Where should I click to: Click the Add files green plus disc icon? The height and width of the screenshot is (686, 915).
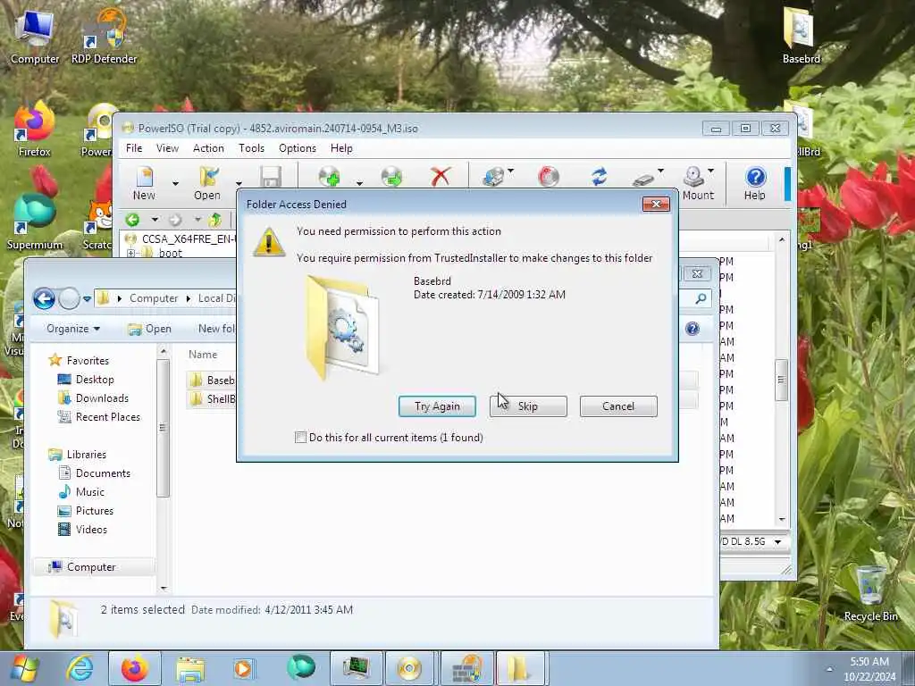330,177
